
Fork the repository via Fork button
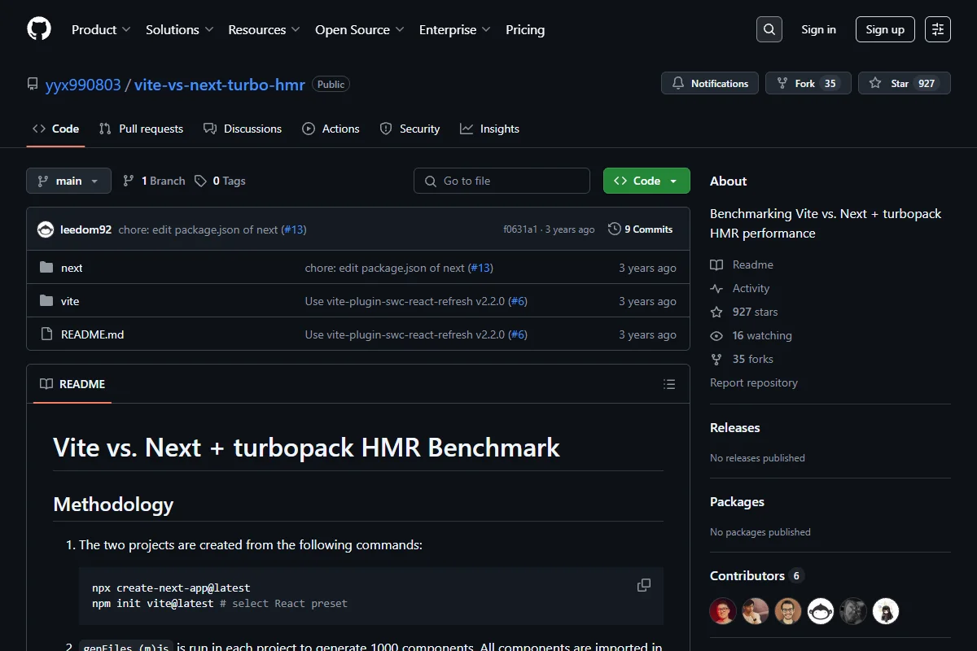click(808, 84)
